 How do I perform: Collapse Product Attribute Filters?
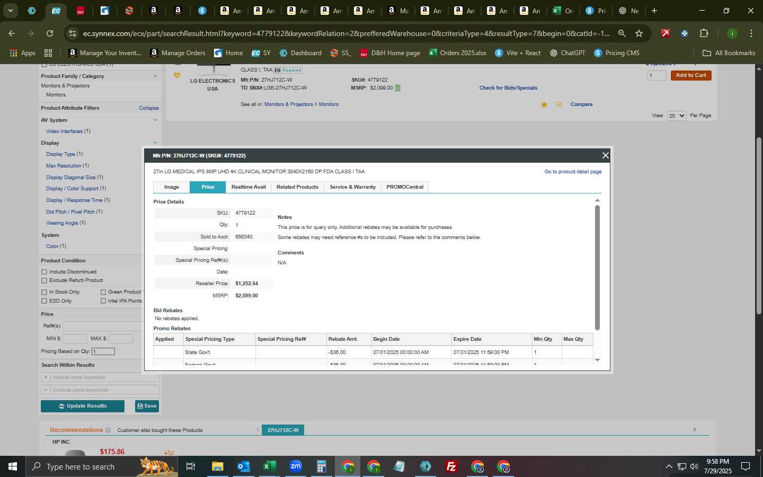[149, 108]
